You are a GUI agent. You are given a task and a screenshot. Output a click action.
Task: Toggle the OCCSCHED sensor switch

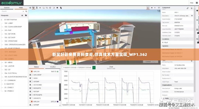pyautogui.click(x=31, y=85)
